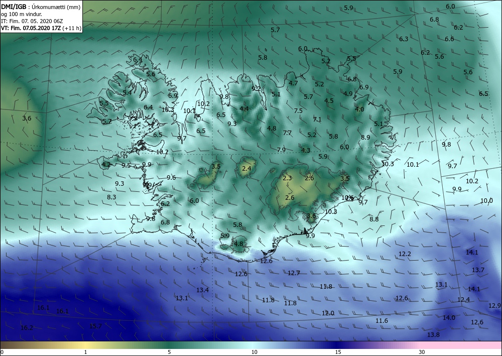The width and height of the screenshot is (502, 356).
Task: Click the map value 4.5
Action: pos(329,100)
